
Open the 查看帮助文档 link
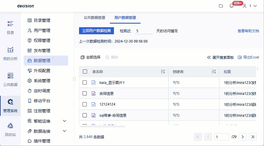click(x=248, y=31)
